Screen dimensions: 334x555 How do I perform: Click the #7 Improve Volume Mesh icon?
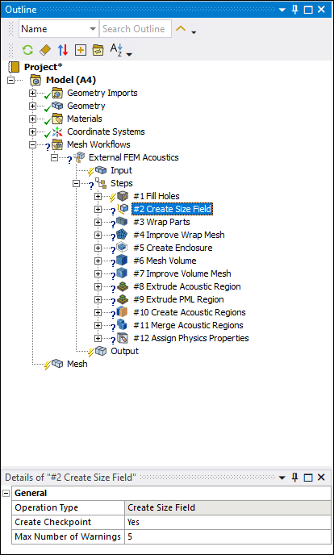(x=122, y=273)
